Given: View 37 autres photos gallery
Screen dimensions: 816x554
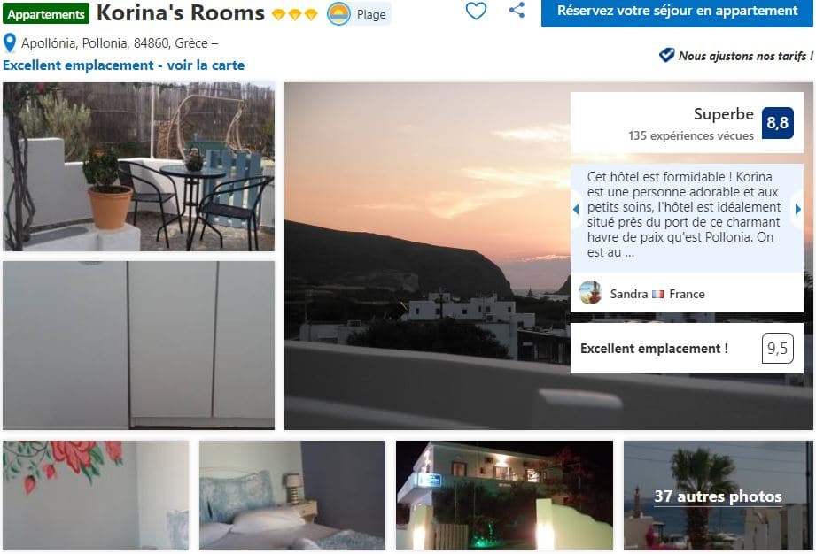Looking at the screenshot, I should point(719,496).
